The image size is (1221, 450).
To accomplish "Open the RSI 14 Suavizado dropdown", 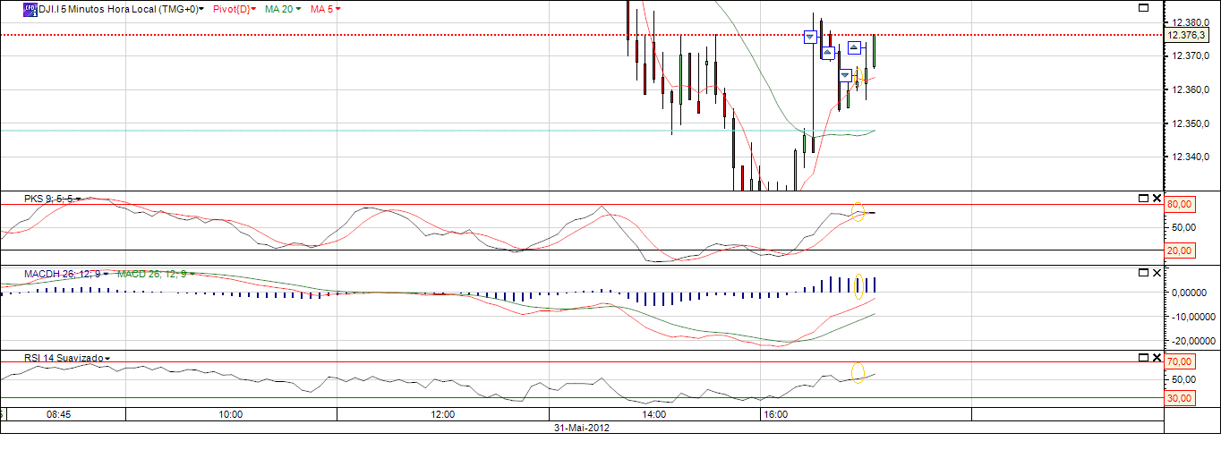I will point(107,358).
